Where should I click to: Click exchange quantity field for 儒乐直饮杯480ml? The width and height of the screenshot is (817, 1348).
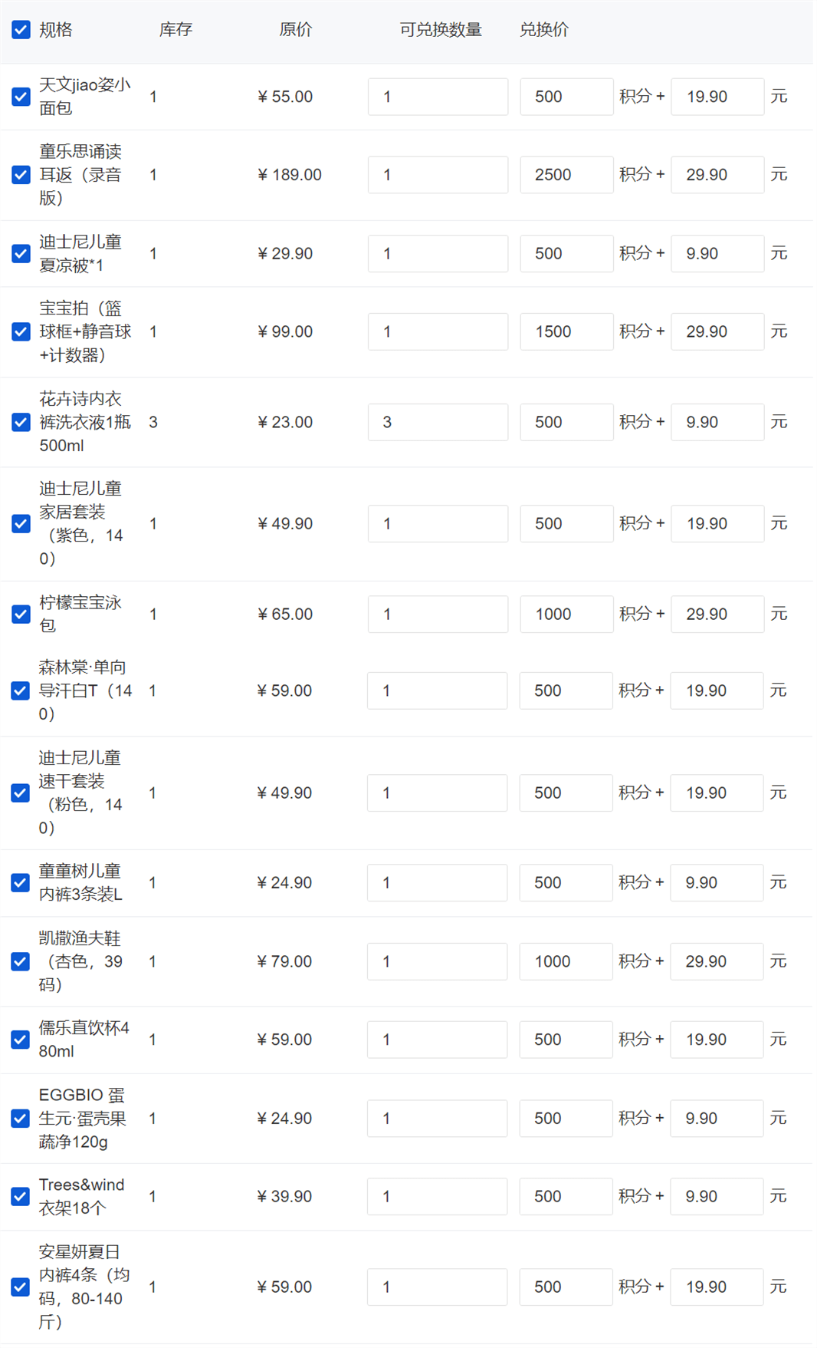pos(437,1040)
